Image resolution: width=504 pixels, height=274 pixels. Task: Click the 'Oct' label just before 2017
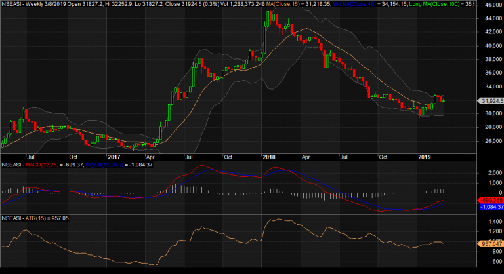(73, 157)
